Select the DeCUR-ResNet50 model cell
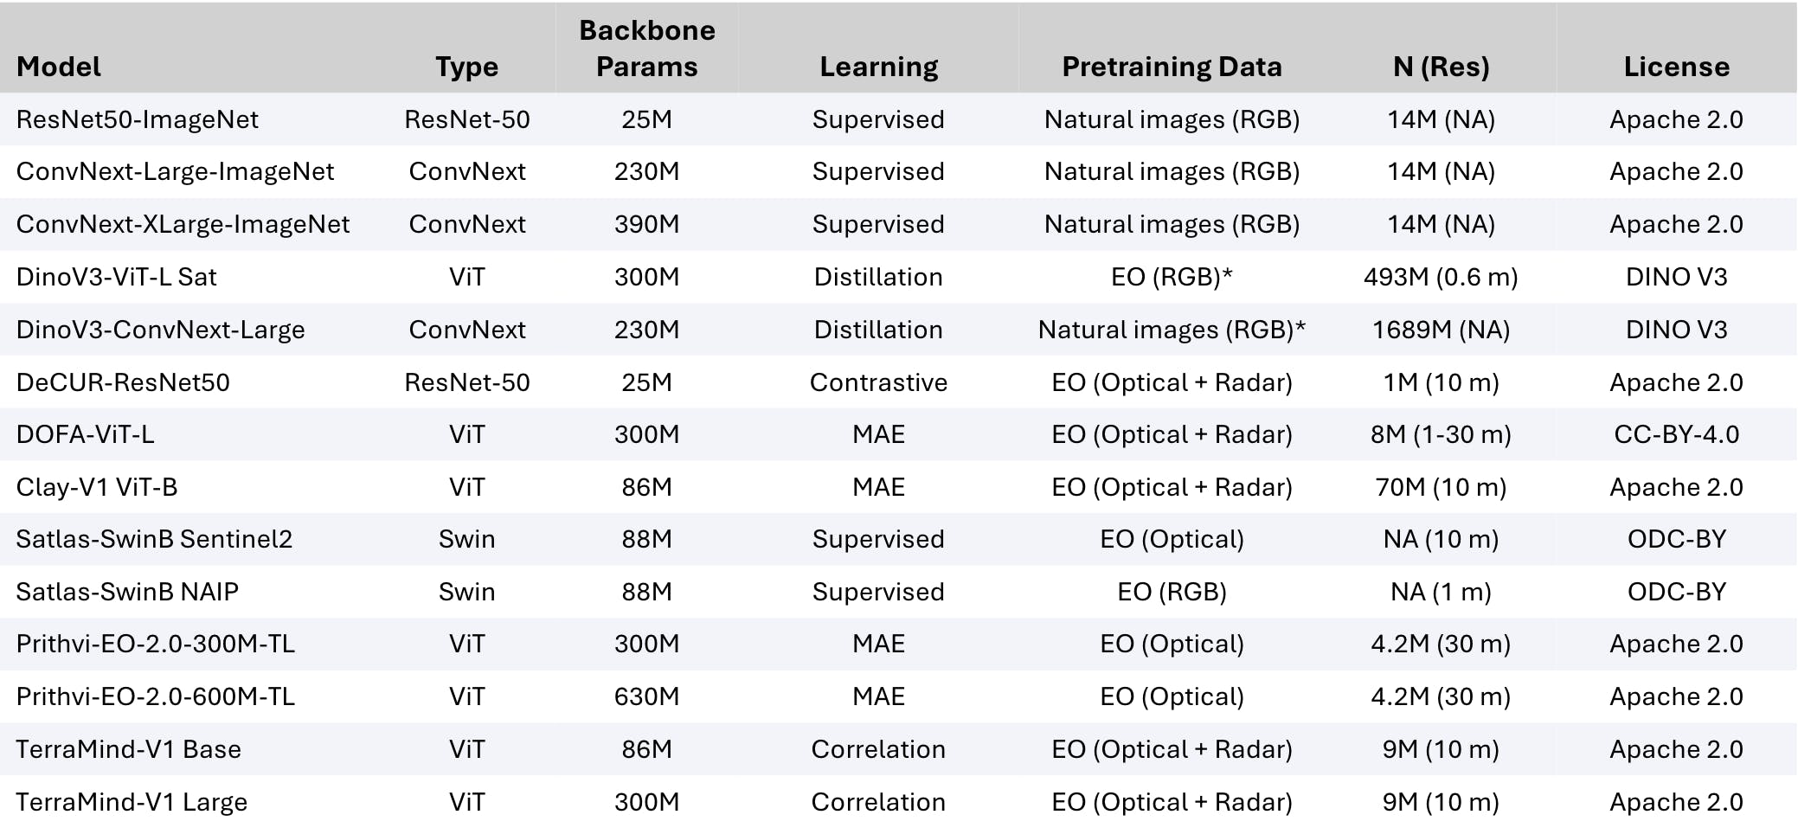 [123, 382]
